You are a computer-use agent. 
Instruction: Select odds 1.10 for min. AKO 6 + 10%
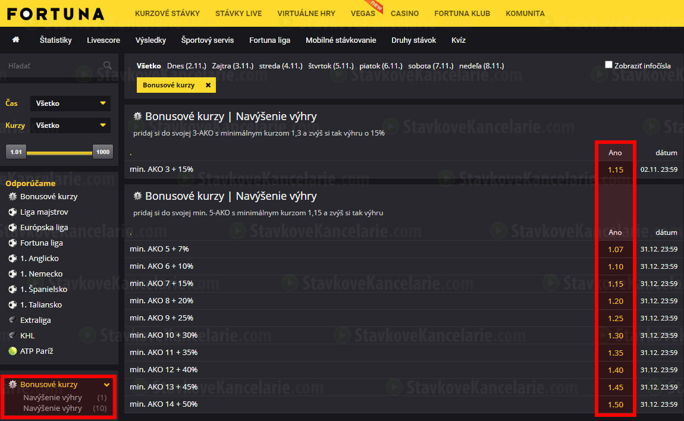616,266
